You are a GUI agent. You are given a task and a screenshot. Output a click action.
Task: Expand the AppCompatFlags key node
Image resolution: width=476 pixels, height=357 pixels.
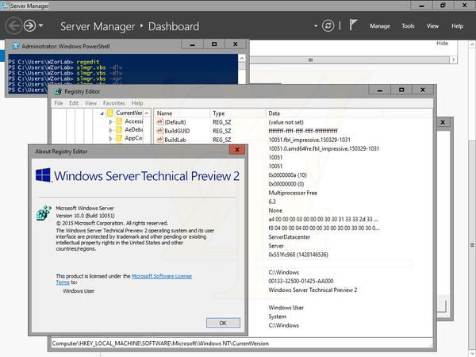point(110,138)
